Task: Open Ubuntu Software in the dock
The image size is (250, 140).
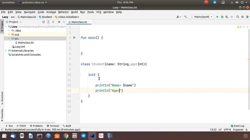Action: pos(57,136)
